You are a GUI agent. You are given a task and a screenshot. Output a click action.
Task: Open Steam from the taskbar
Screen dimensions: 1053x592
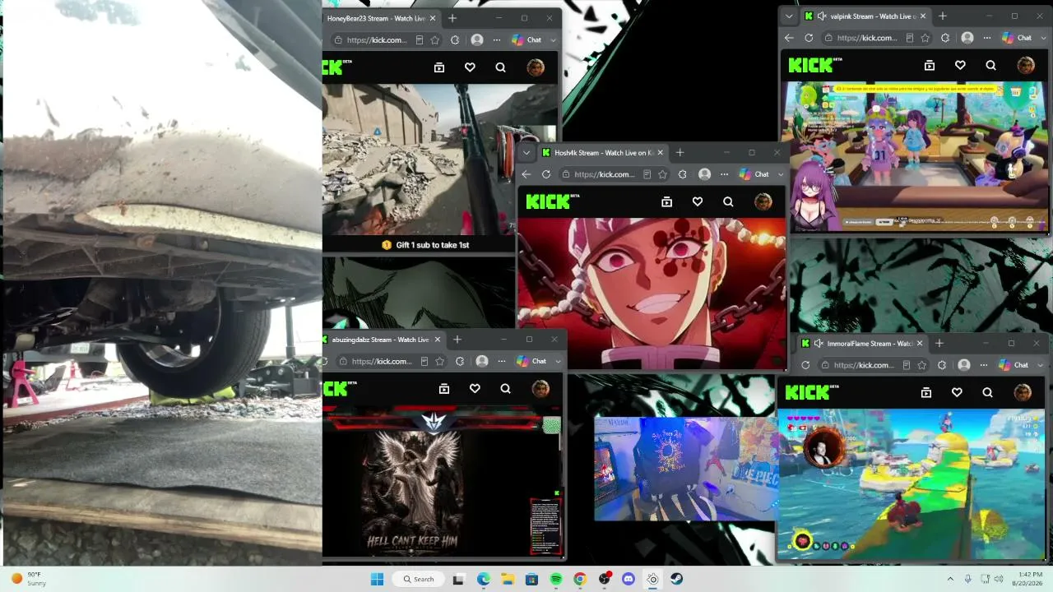676,579
